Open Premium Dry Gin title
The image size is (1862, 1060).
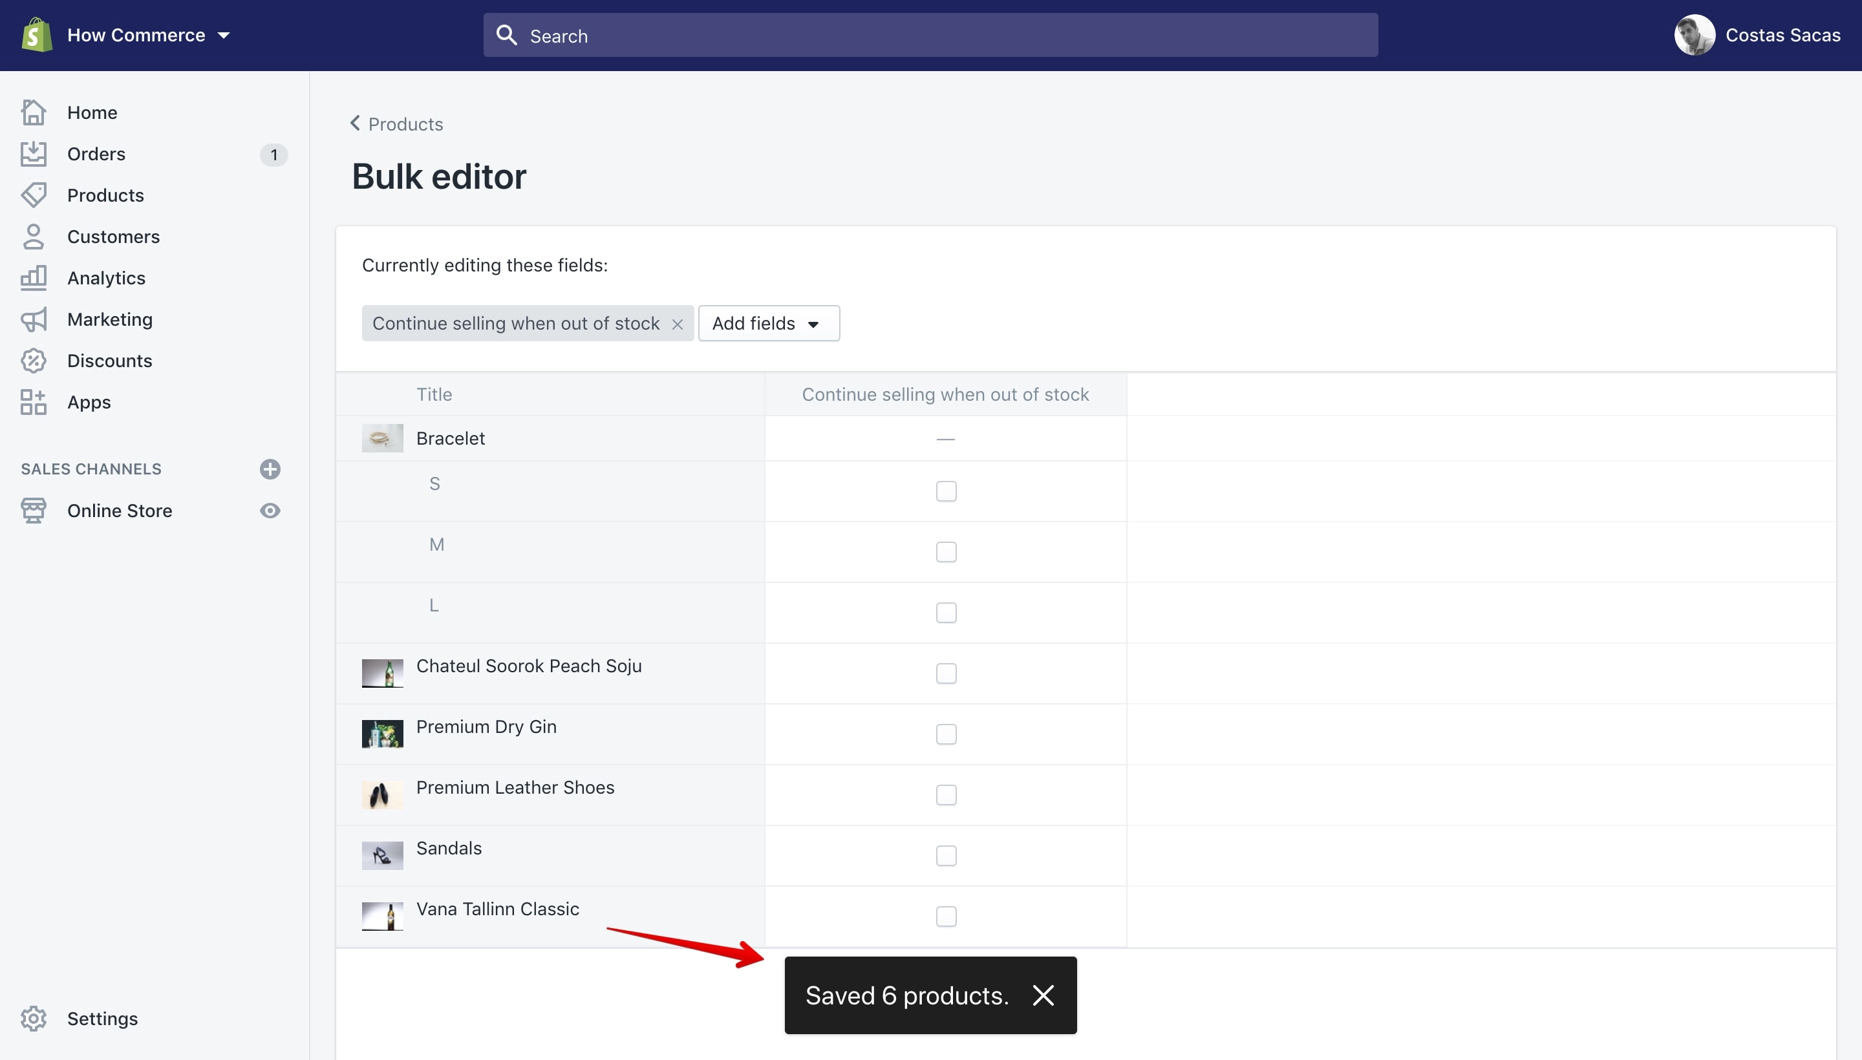coord(486,726)
